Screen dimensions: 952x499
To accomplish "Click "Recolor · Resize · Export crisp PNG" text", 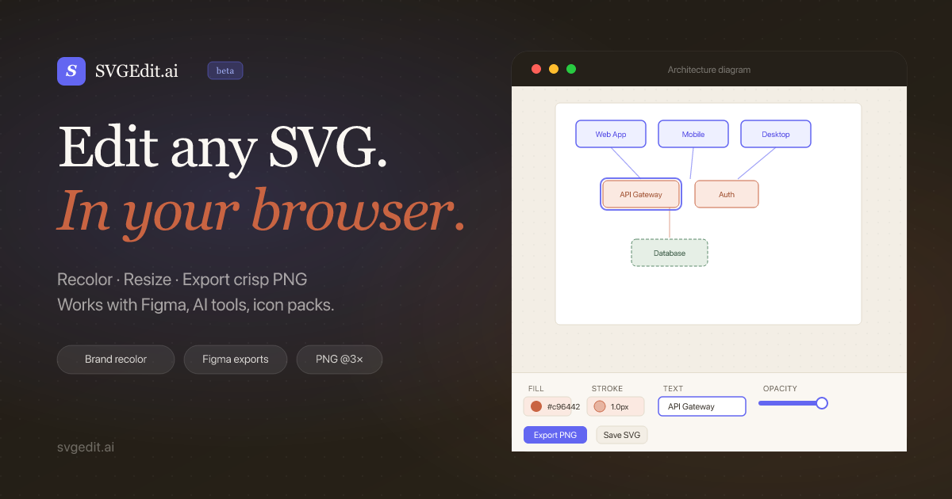I will (182, 280).
